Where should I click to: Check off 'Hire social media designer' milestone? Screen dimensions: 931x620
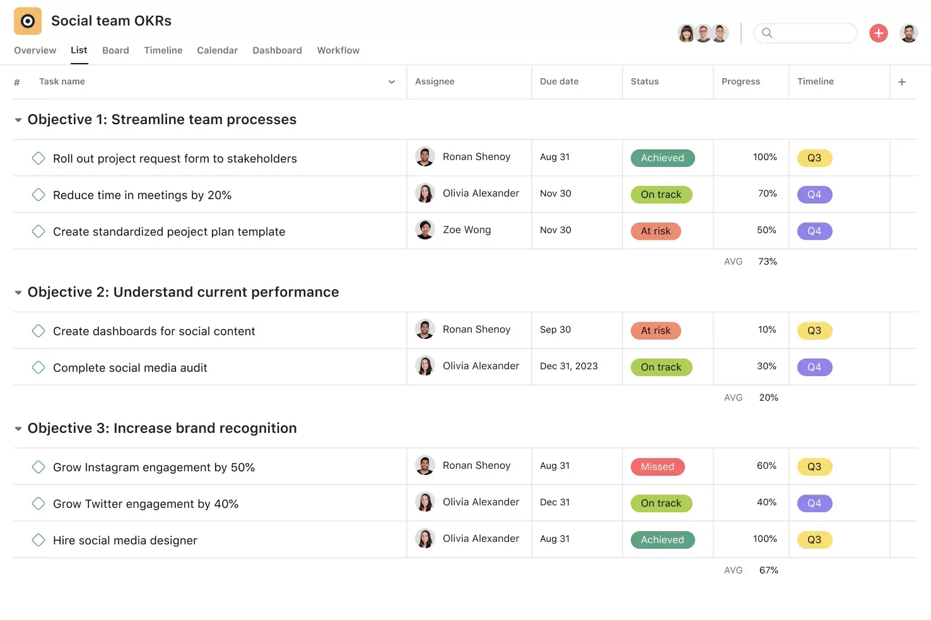coord(38,540)
